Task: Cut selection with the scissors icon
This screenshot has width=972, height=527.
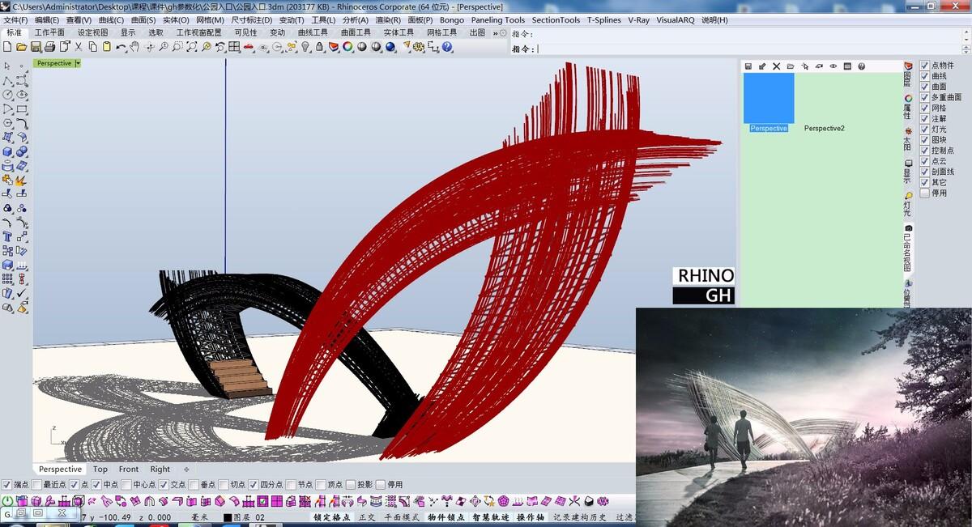Action: (x=79, y=47)
